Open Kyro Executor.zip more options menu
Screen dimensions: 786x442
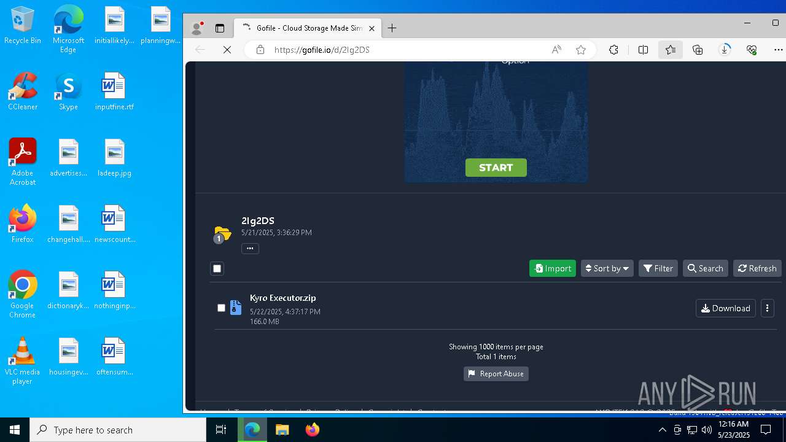click(767, 308)
